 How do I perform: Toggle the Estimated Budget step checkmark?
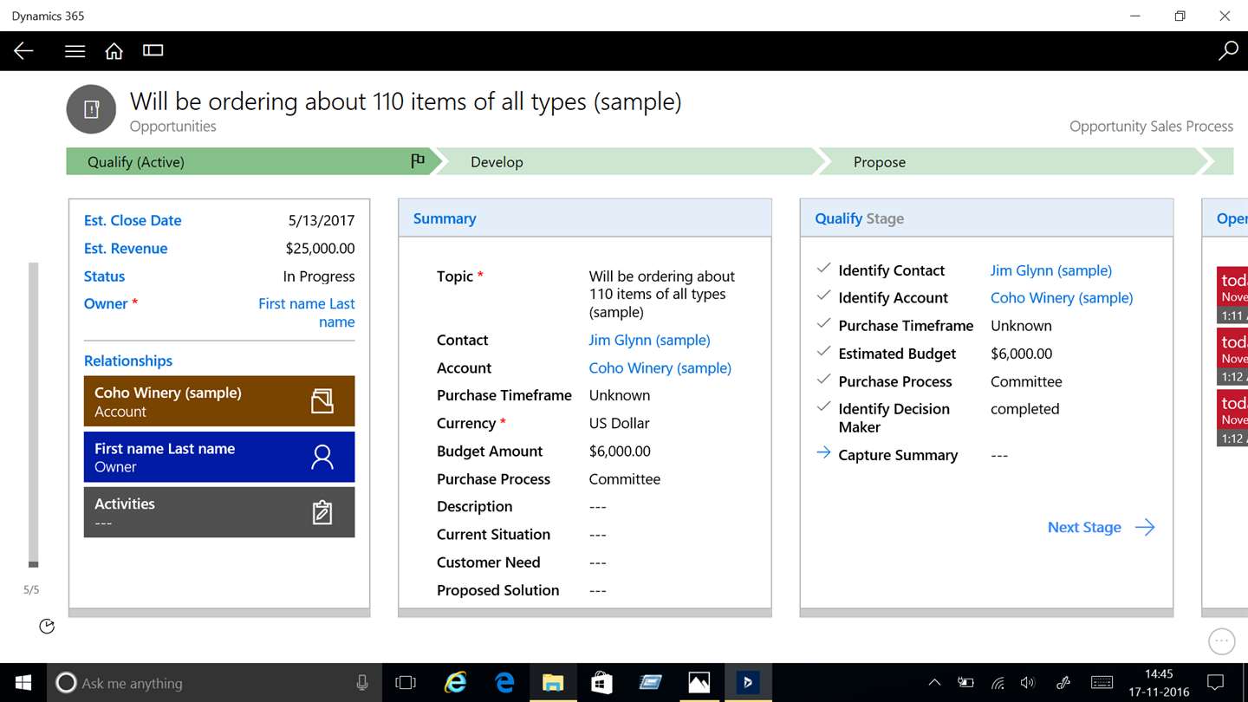(x=823, y=352)
